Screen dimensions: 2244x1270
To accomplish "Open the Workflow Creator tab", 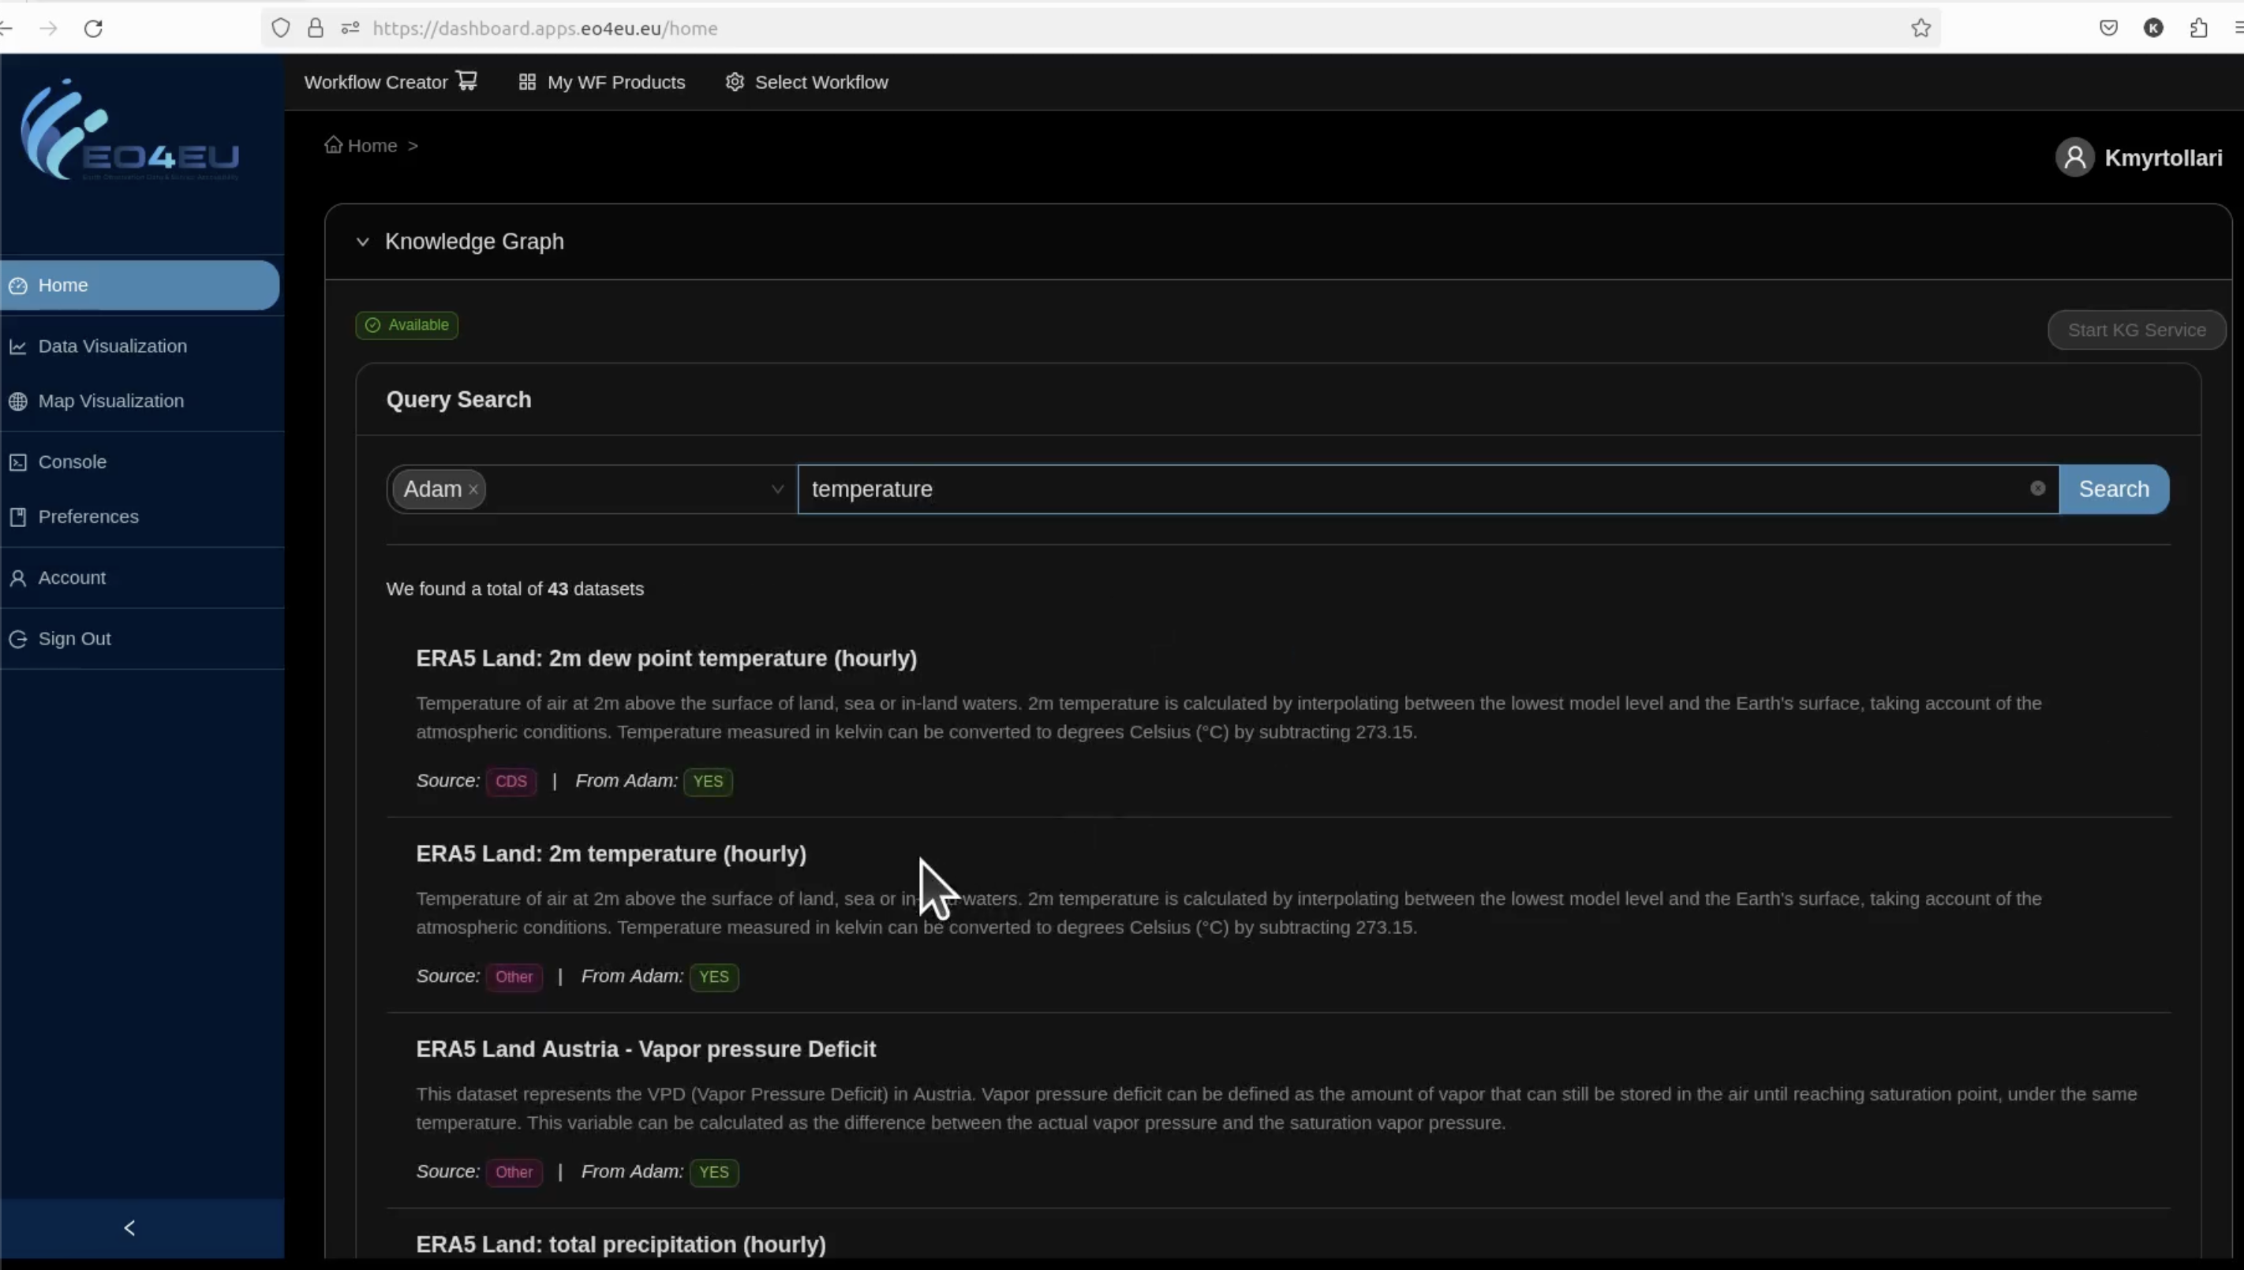I will click(391, 82).
